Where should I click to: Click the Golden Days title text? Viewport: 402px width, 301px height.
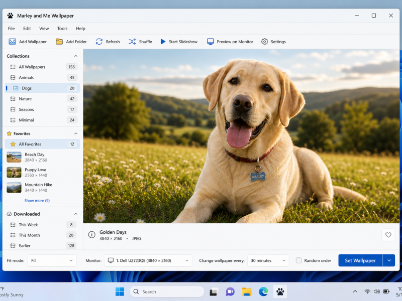coord(113,232)
